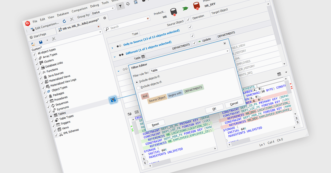
Task: Click the delete filter X icon below Start Page
Action: click(x=54, y=39)
